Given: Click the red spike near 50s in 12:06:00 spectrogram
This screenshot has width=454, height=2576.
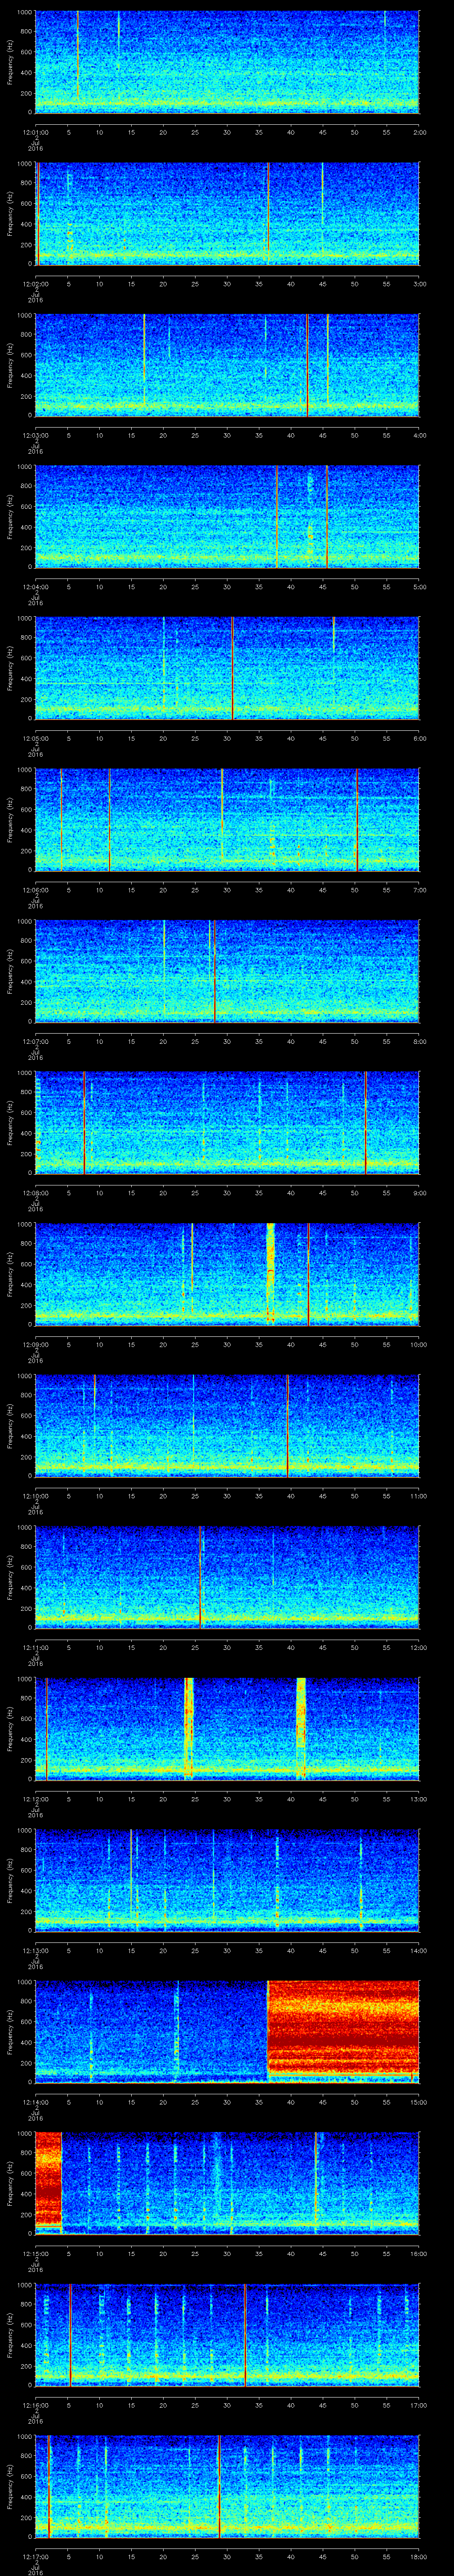Looking at the screenshot, I should coord(357,819).
